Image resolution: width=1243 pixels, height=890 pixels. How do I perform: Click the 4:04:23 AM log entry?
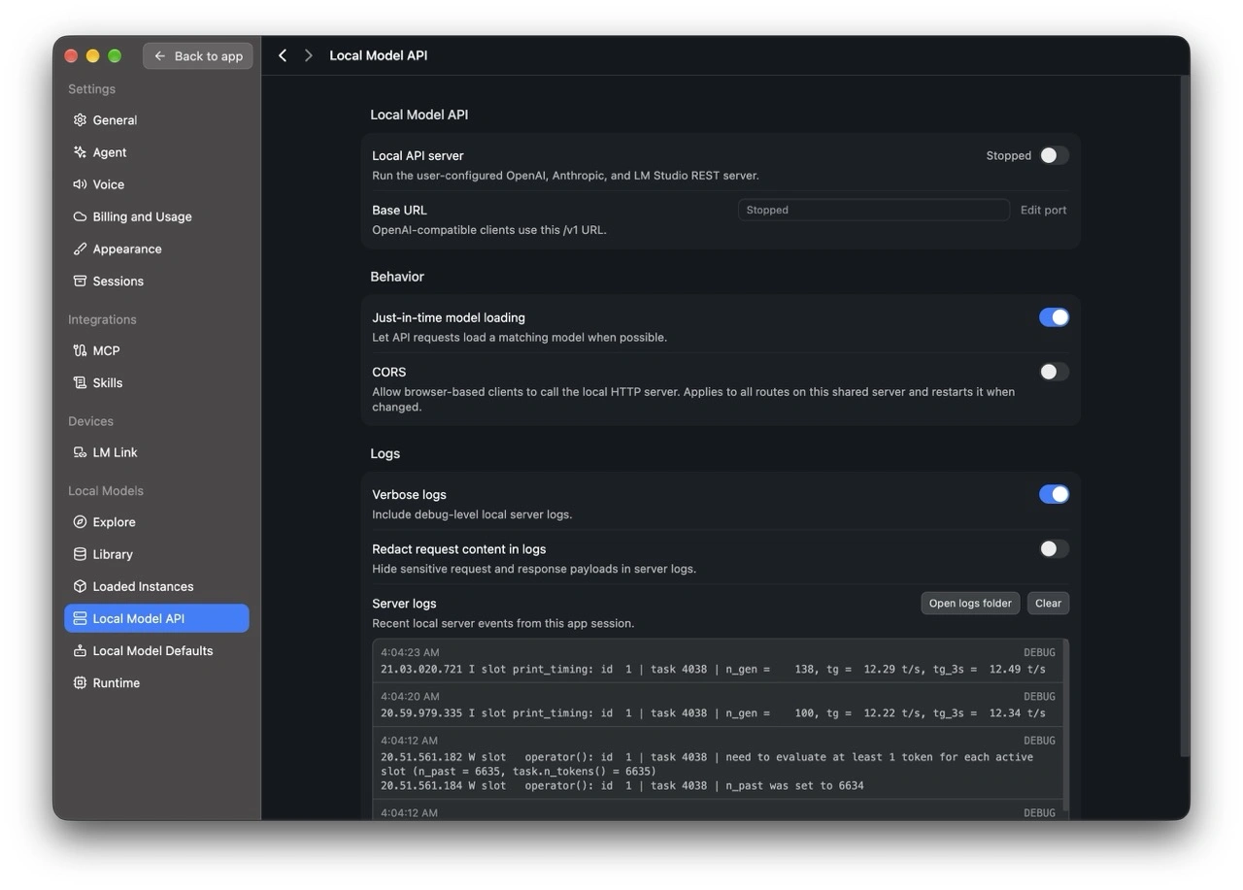[718, 661]
